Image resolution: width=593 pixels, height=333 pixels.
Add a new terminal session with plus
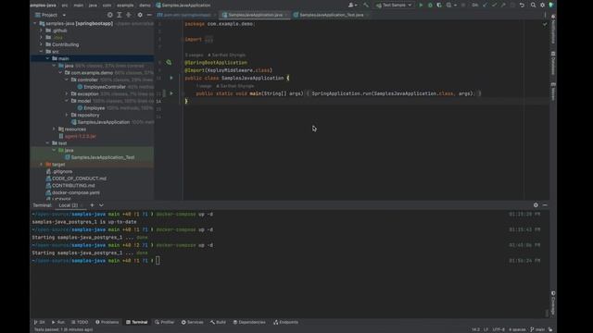pyautogui.click(x=92, y=205)
